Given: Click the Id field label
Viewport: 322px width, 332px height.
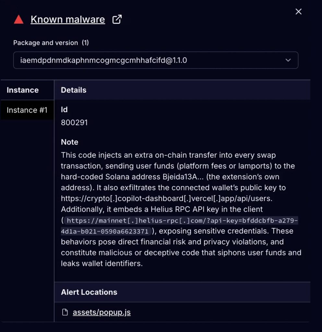Looking at the screenshot, I should tap(64, 110).
